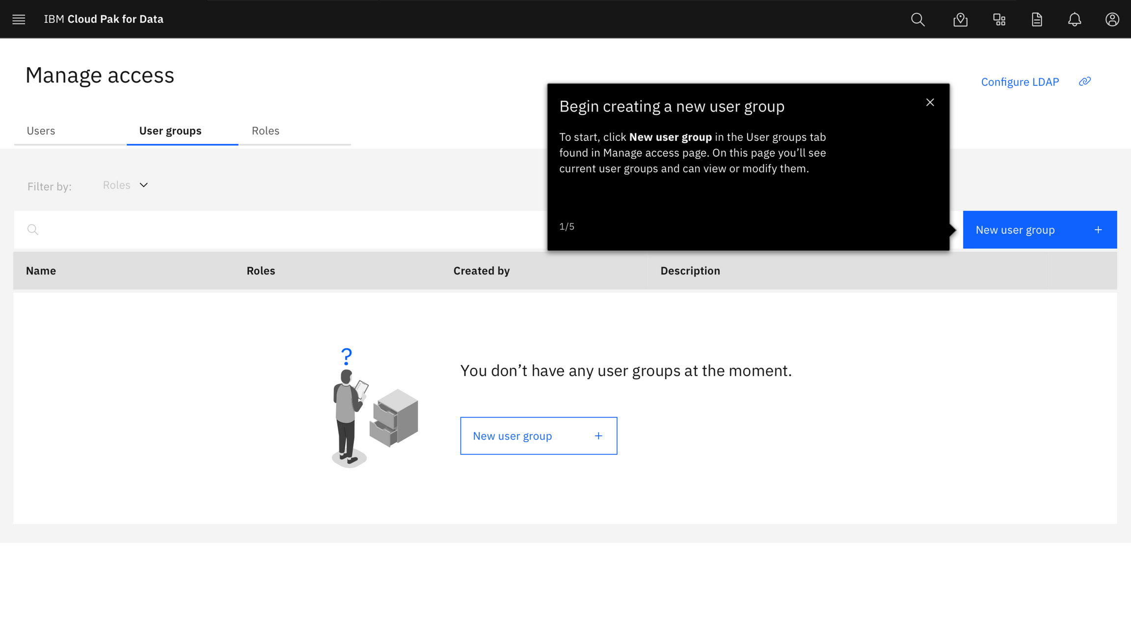Screen dimensions: 1131x638
Task: Open the hamburger navigation menu
Action: point(19,19)
